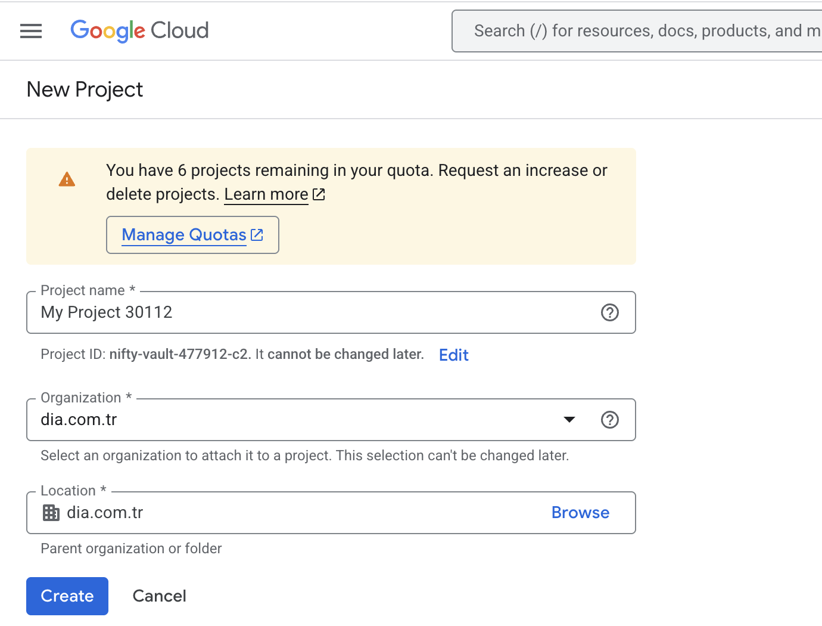This screenshot has width=822, height=626.
Task: Open help icon for Organization field
Action: (609, 420)
